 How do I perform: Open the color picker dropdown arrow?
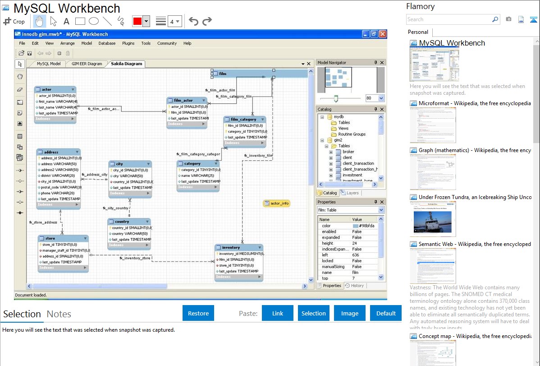(x=146, y=21)
